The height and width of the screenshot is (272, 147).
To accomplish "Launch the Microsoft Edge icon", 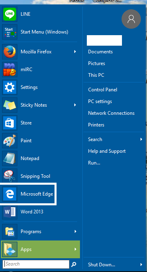I will tap(10, 194).
